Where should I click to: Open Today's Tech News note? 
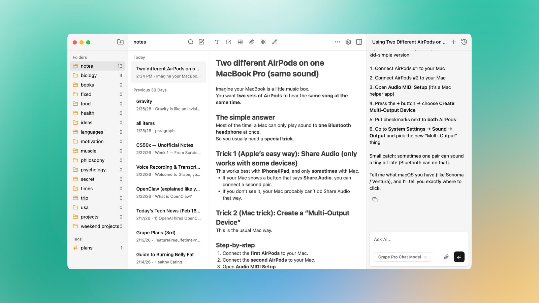point(168,214)
